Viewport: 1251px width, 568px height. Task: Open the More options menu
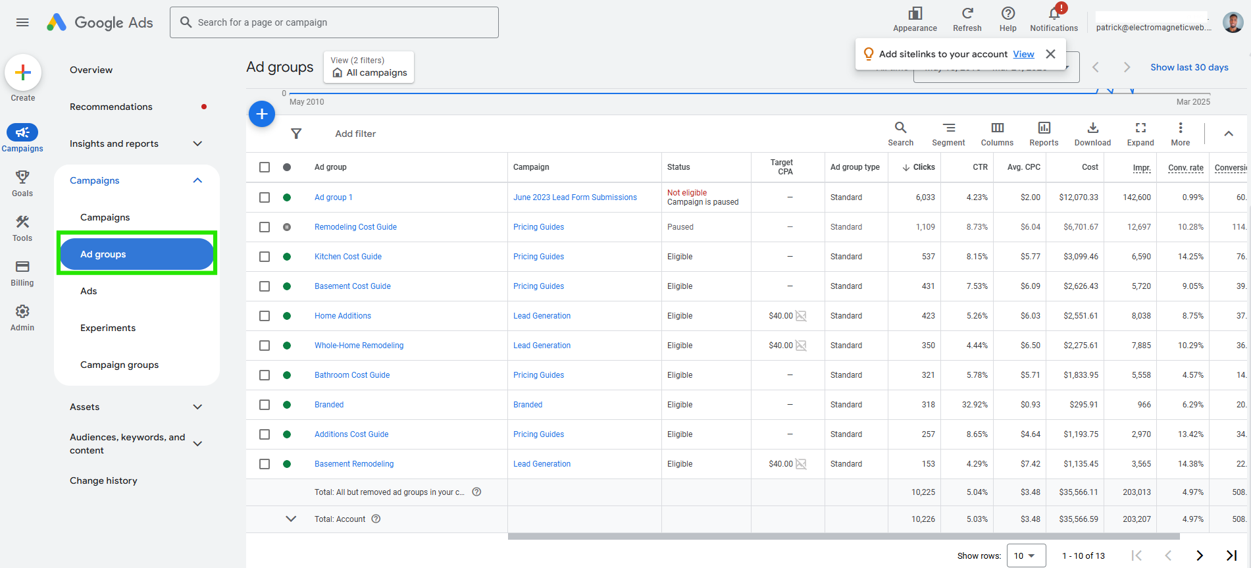point(1181,134)
